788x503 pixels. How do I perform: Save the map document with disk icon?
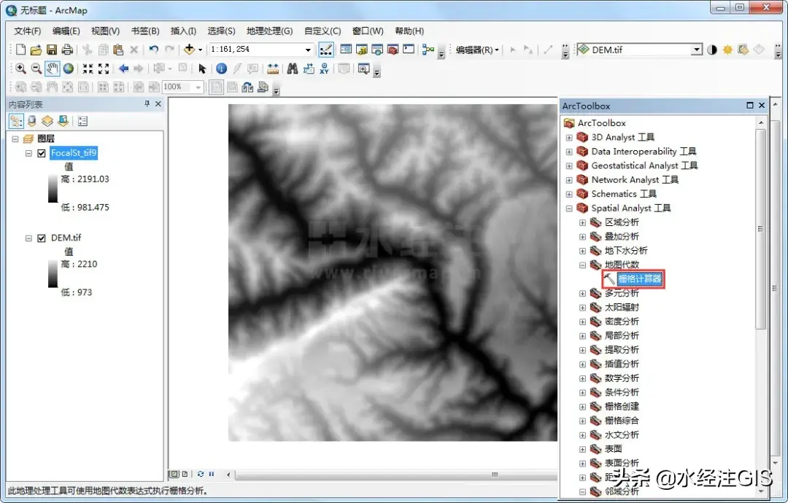(52, 50)
